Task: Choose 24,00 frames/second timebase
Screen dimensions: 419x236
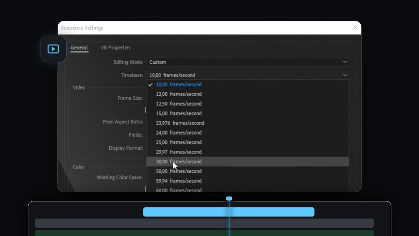Action: pyautogui.click(x=247, y=133)
